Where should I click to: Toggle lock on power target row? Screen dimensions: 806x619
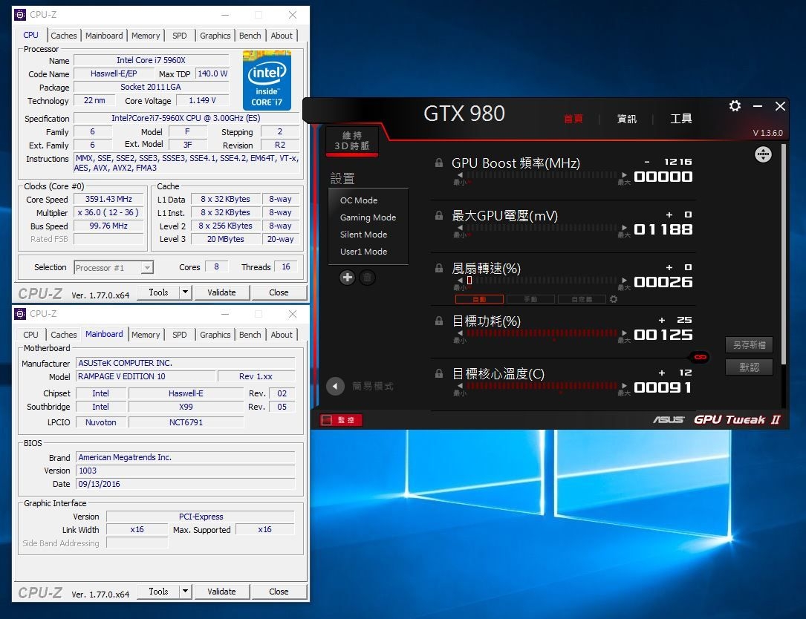(439, 321)
